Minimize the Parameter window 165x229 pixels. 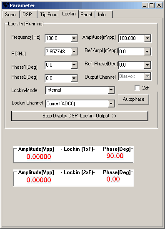[x=145, y=5]
